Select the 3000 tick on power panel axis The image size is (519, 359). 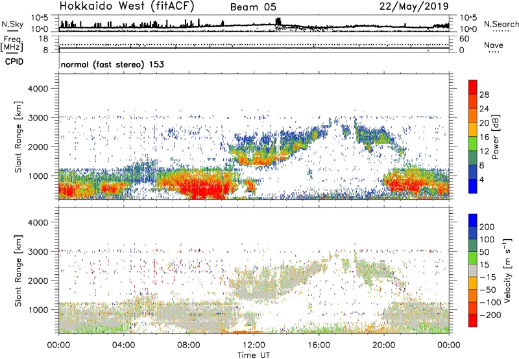[x=38, y=118]
